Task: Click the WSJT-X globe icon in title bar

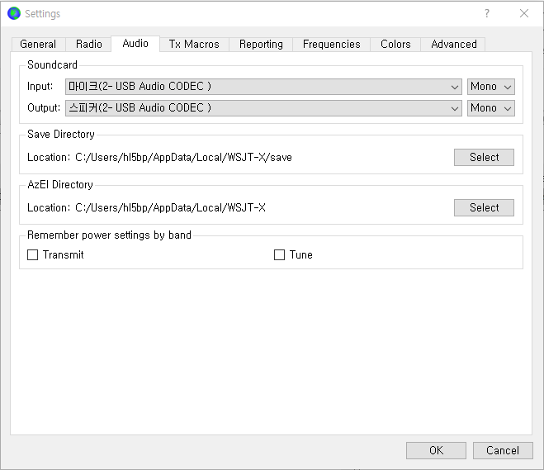Action: (x=14, y=13)
